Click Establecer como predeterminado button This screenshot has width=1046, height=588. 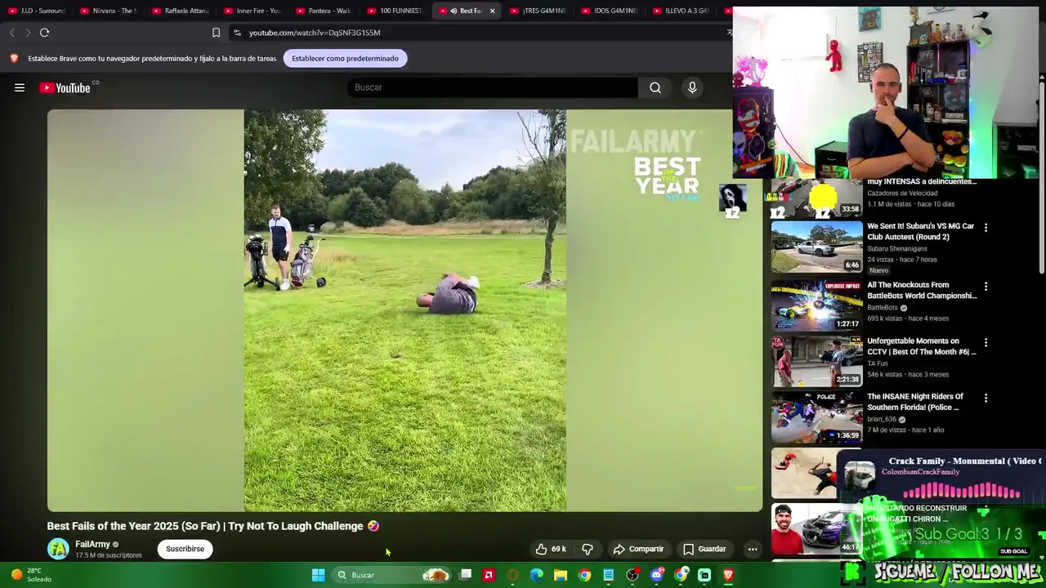(x=345, y=58)
